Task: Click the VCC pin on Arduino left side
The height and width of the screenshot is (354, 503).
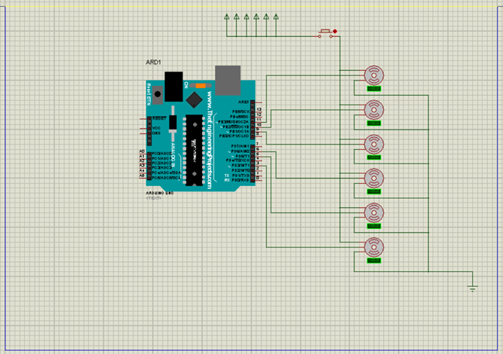Action: tap(146, 129)
